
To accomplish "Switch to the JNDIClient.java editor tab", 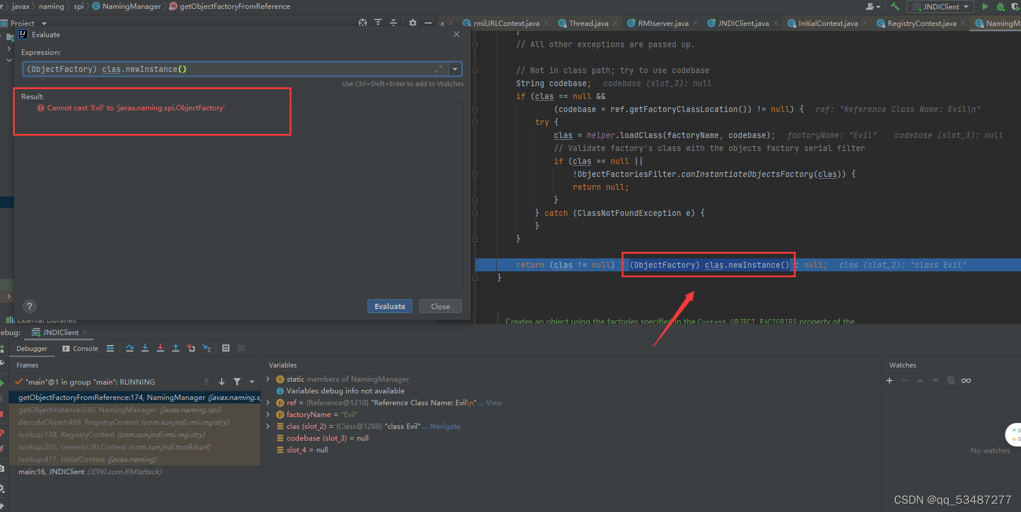I will 743,23.
